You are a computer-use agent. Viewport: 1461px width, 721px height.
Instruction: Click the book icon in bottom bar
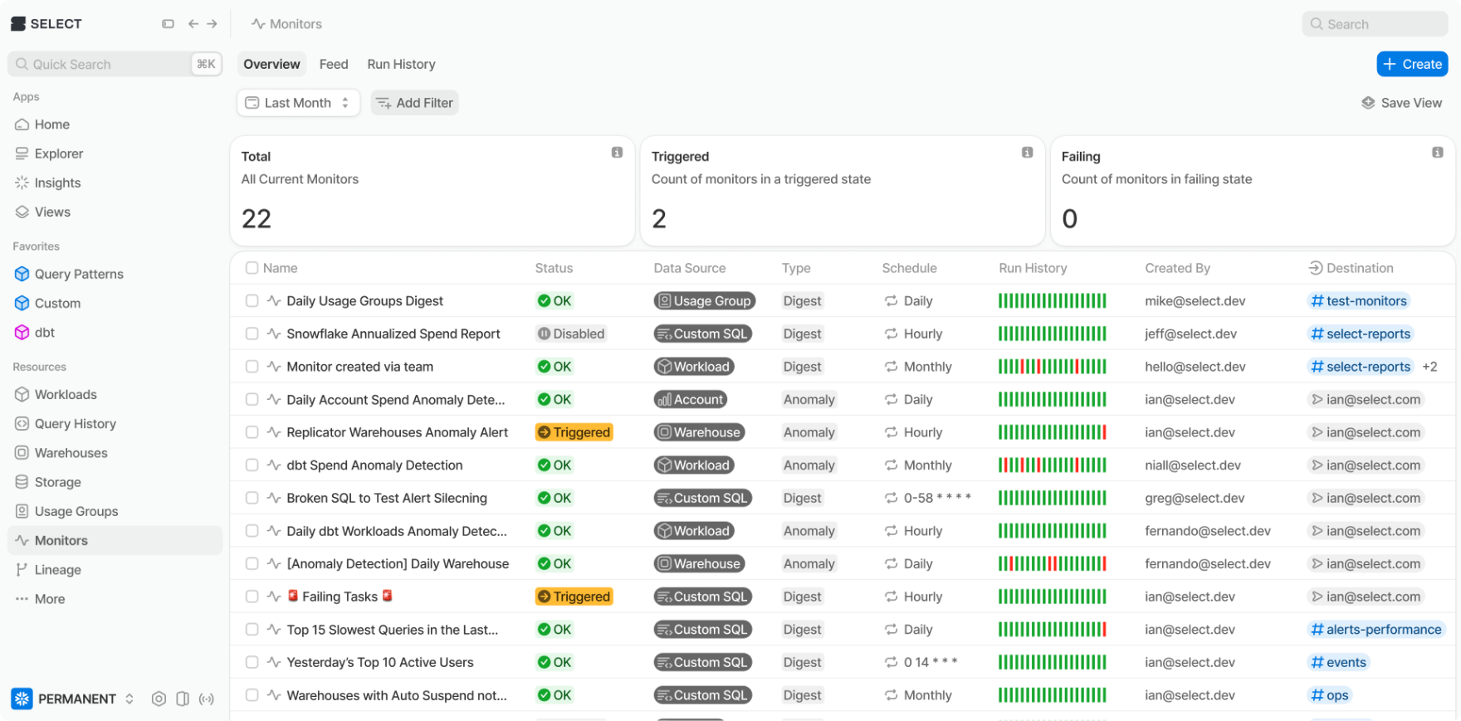point(183,699)
